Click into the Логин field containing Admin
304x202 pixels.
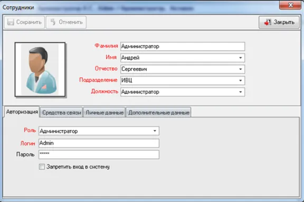(x=99, y=143)
